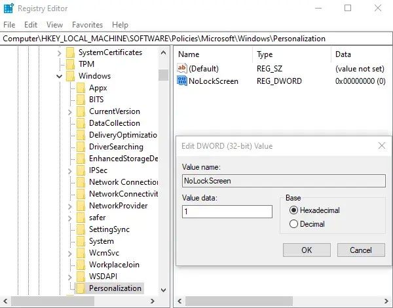The width and height of the screenshot is (393, 308).
Task: Click the tree pane vertical scrollbar thumb
Action: tap(163, 75)
